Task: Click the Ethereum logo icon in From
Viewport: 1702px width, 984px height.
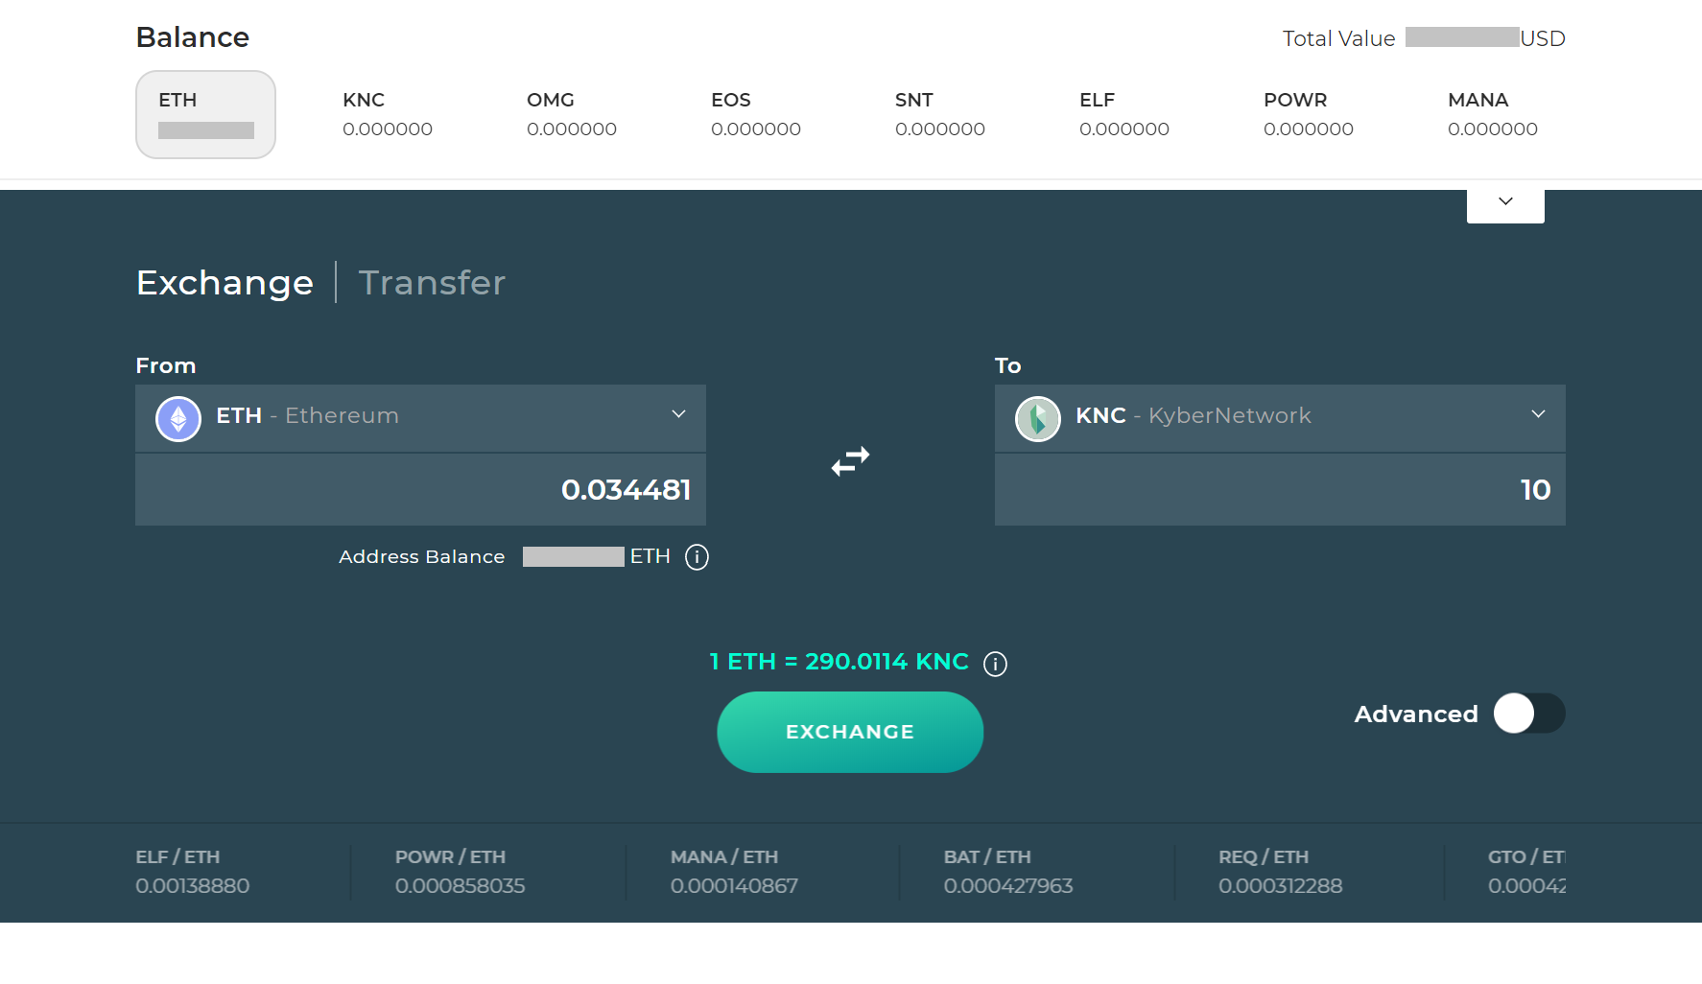Action: (178, 418)
